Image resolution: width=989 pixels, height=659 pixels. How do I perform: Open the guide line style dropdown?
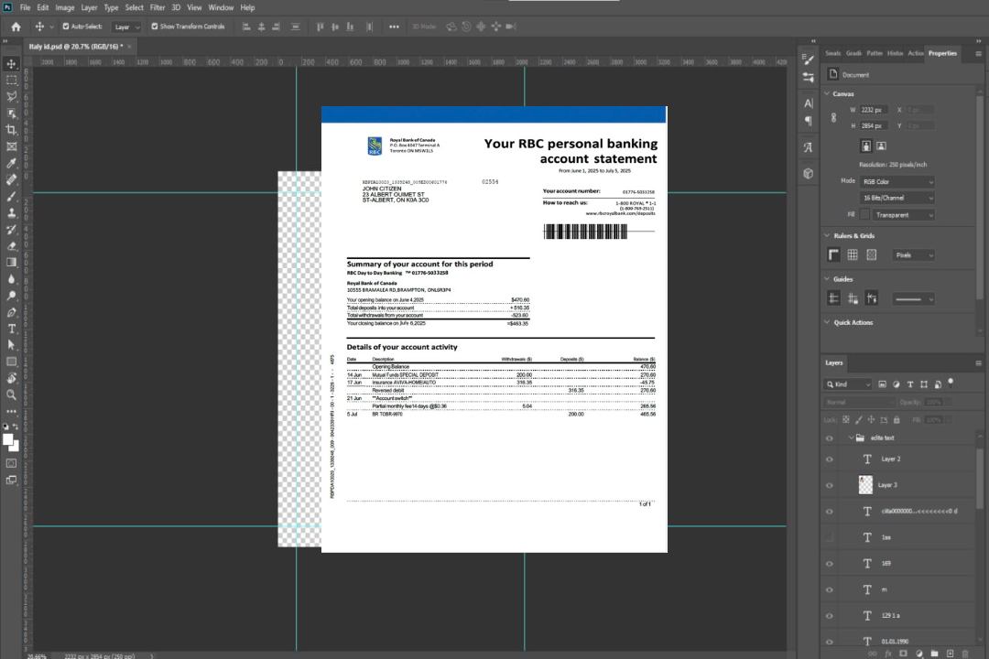tap(913, 299)
